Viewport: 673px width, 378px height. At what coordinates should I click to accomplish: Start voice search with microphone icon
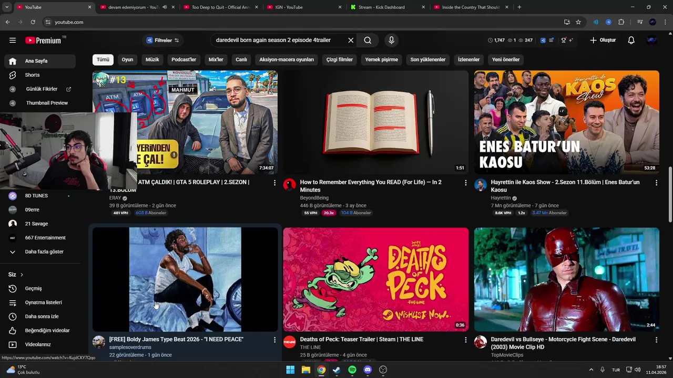tap(391, 40)
